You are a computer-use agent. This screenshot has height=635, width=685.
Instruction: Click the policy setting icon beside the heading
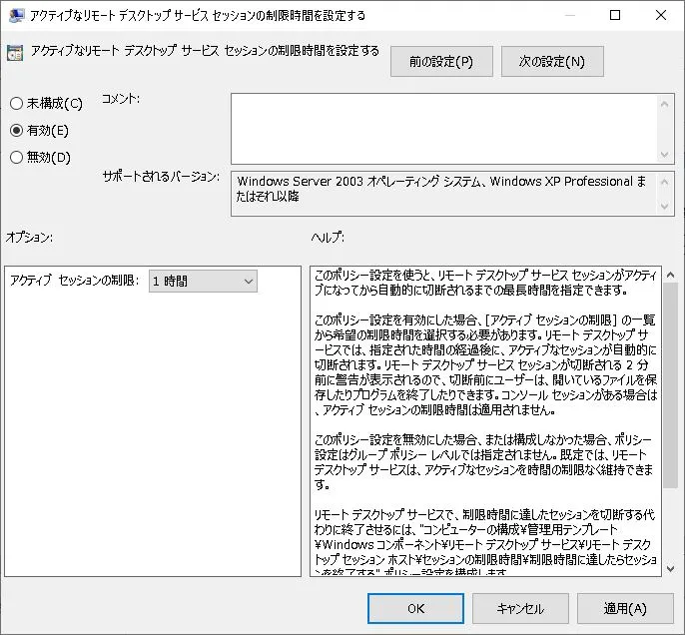[x=15, y=53]
